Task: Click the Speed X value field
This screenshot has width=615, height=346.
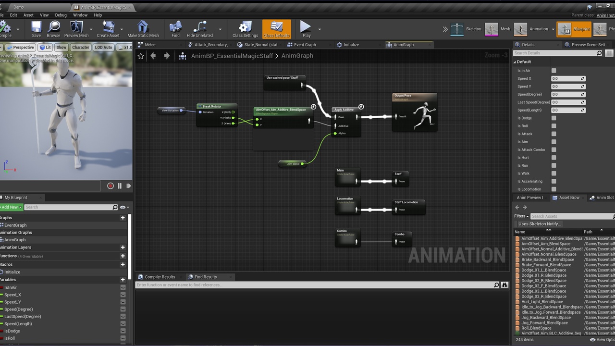Action: [x=568, y=78]
